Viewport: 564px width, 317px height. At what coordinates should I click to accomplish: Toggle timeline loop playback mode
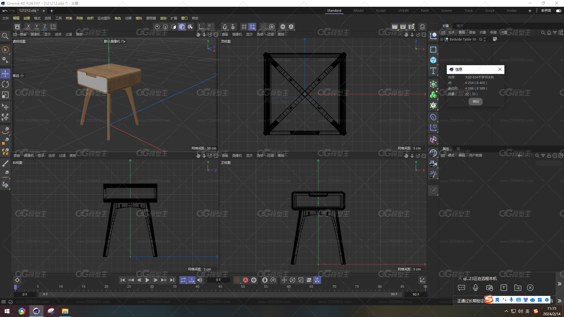point(183,280)
